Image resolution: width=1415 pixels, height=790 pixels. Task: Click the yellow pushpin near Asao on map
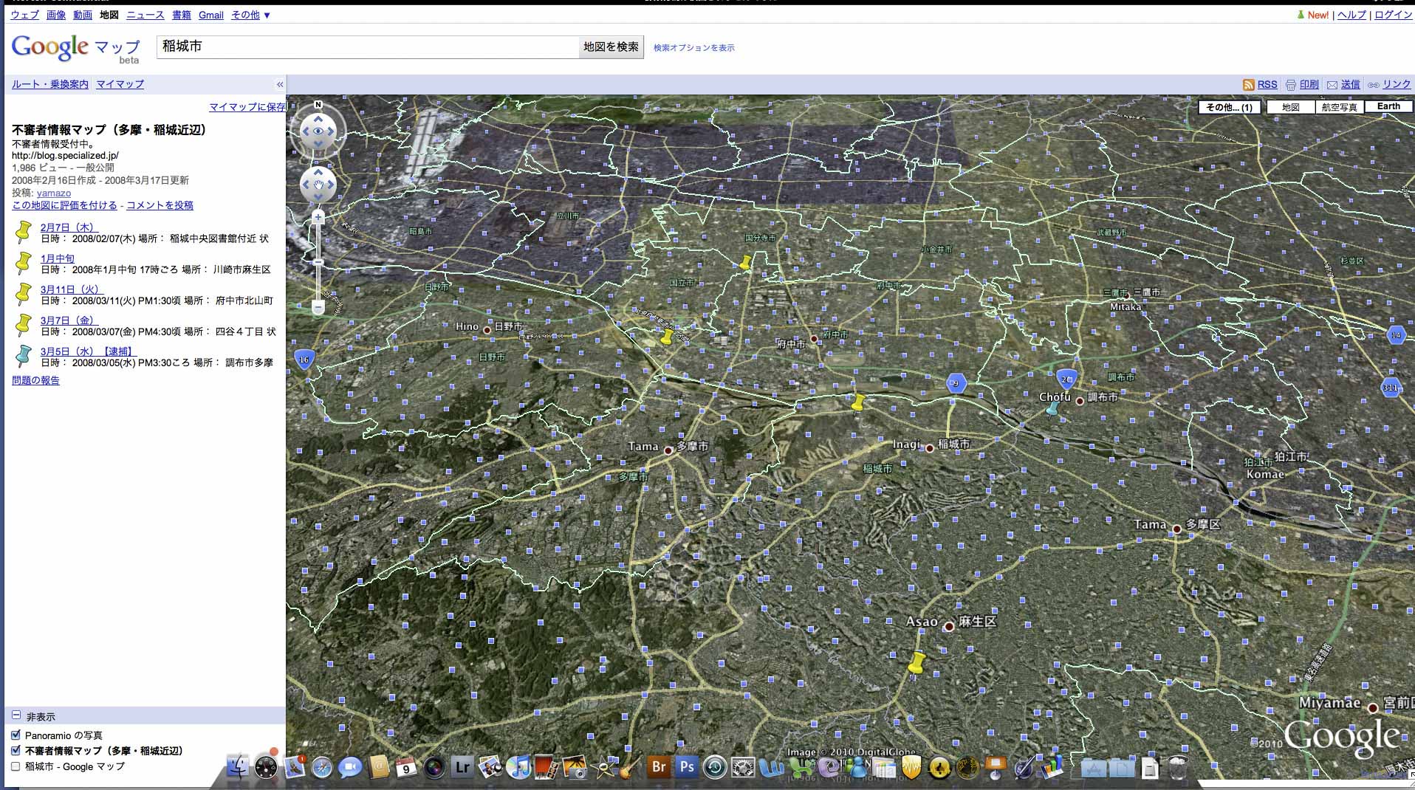coord(916,662)
